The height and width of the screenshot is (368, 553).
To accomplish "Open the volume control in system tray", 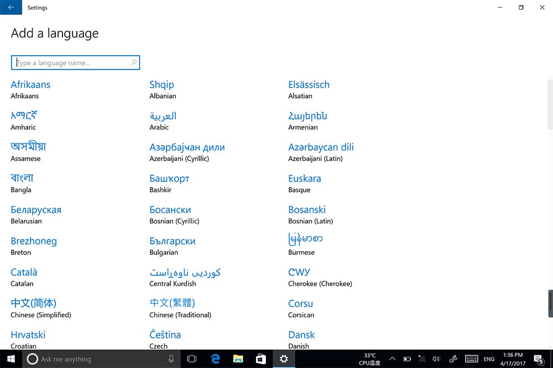I will pyautogui.click(x=436, y=359).
